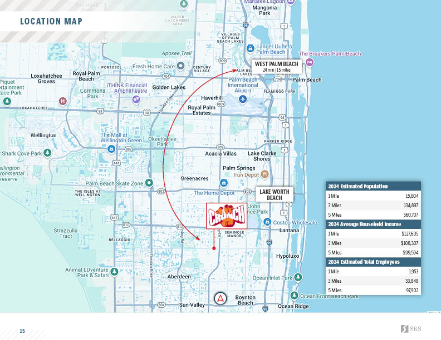
Task: Click the 97,902 employees value
Action: [x=412, y=291]
